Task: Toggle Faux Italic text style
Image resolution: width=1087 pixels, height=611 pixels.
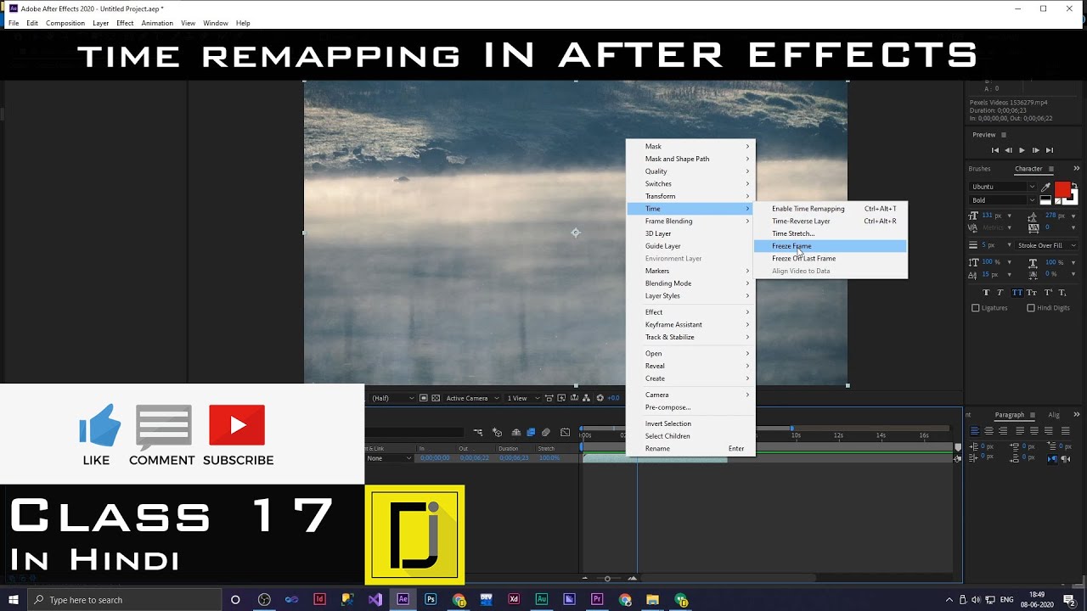Action: [1000, 293]
